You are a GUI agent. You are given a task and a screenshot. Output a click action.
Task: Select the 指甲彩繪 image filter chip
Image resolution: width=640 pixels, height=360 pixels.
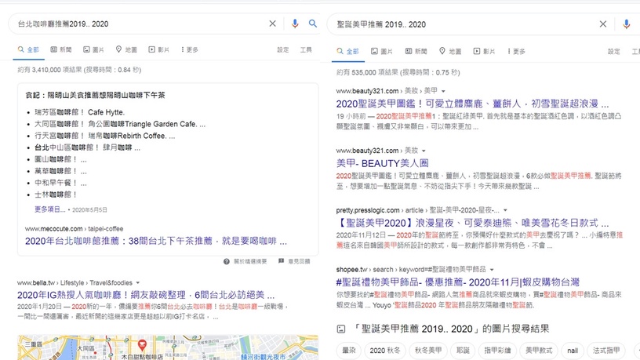[x=497, y=351]
